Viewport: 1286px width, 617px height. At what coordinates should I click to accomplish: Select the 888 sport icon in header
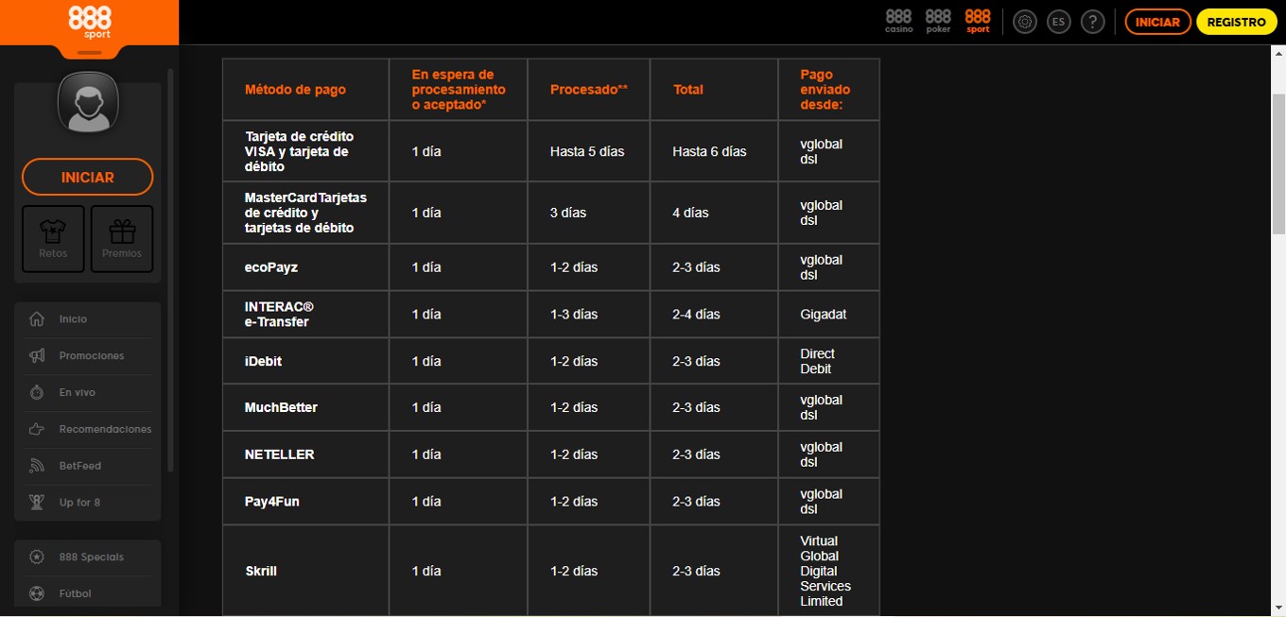click(x=978, y=21)
